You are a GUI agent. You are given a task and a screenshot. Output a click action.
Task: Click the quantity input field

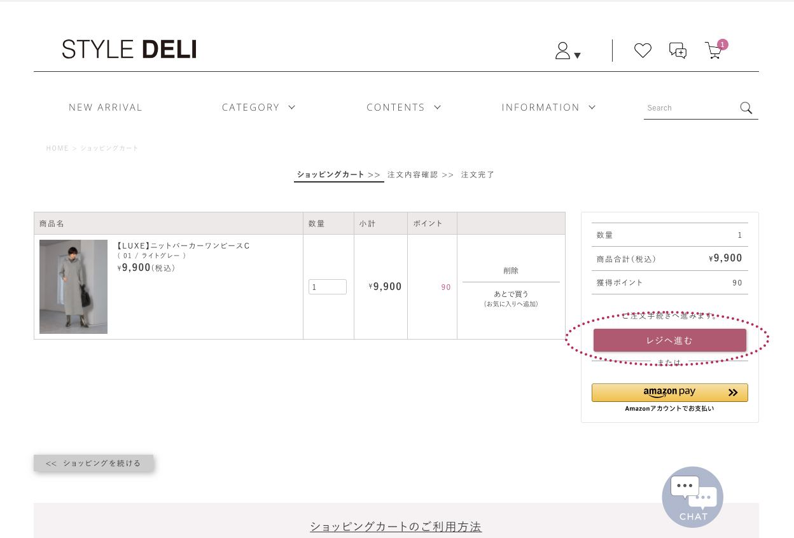(x=328, y=287)
